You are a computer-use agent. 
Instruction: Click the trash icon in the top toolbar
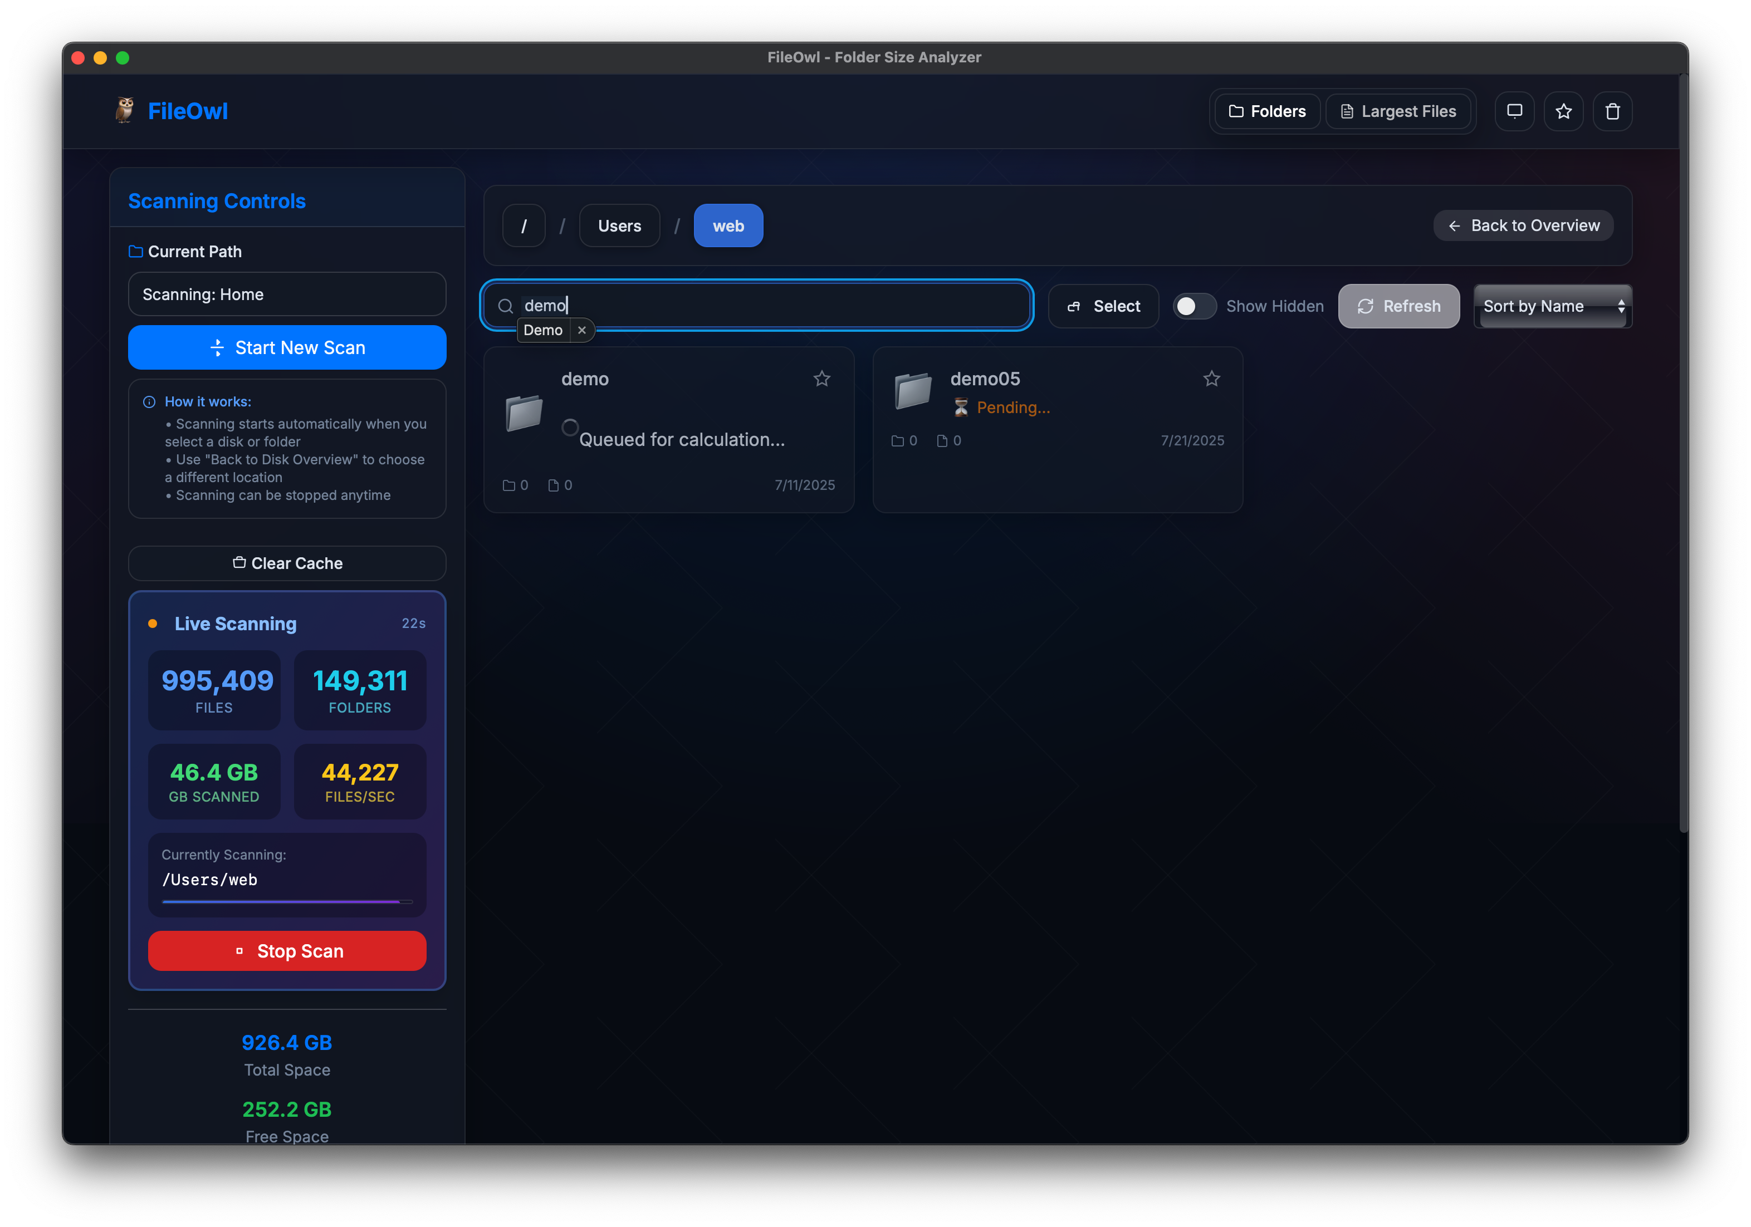[x=1614, y=111]
